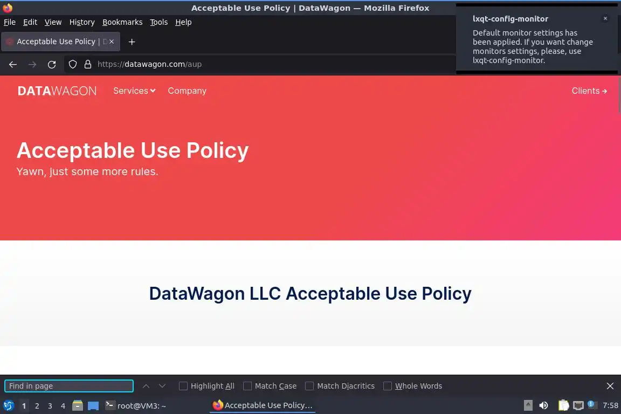Image resolution: width=621 pixels, height=414 pixels.
Task: Dismiss the lxqt-config-monitor notification
Action: click(x=605, y=18)
